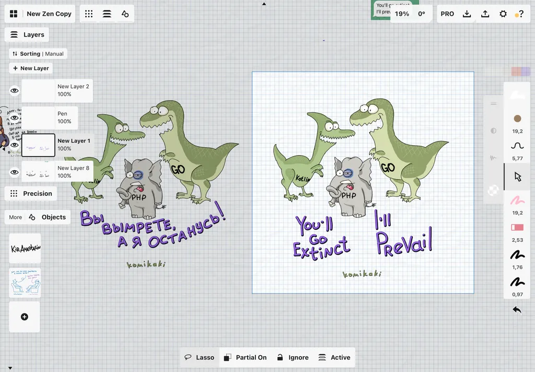Select the wave line 5,77 tool
The image size is (535, 372).
[517, 146]
